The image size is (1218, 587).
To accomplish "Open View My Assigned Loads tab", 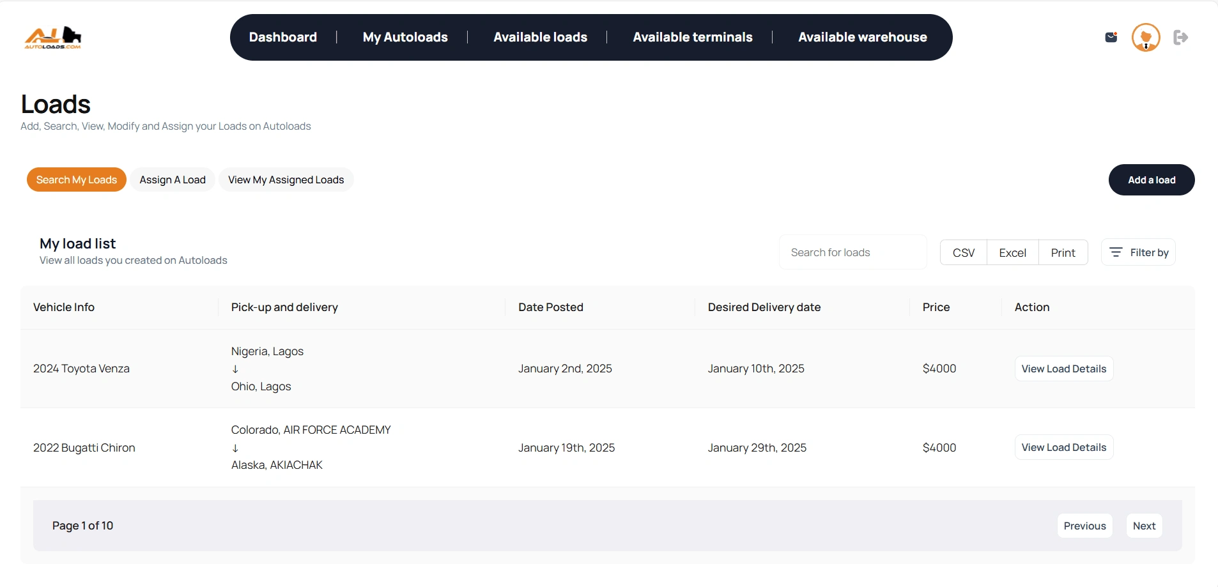I will [286, 179].
